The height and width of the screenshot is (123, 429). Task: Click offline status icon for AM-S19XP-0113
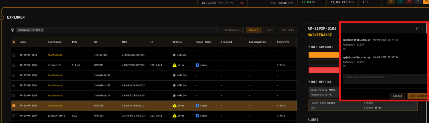tap(174, 55)
